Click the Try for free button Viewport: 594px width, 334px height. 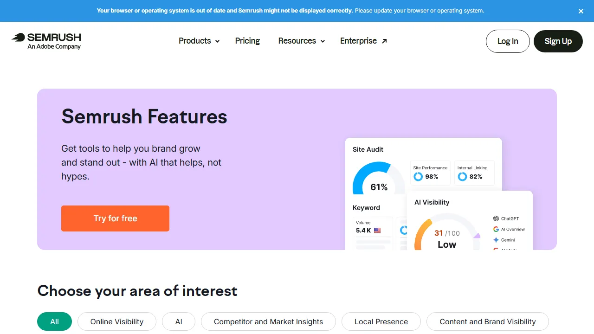point(115,218)
